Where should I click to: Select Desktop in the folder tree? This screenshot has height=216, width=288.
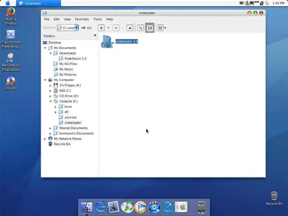pyautogui.click(x=55, y=42)
